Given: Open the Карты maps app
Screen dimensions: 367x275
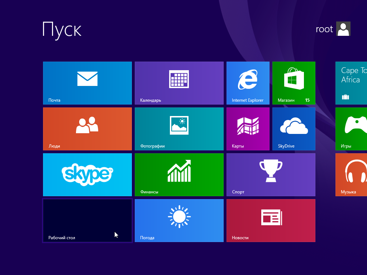Looking at the screenshot, I should (248, 129).
